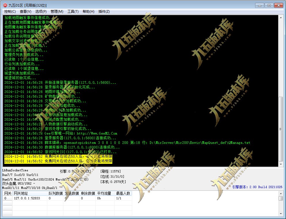Close the 九五01区 window
The image size is (286, 219).
coord(279,5)
